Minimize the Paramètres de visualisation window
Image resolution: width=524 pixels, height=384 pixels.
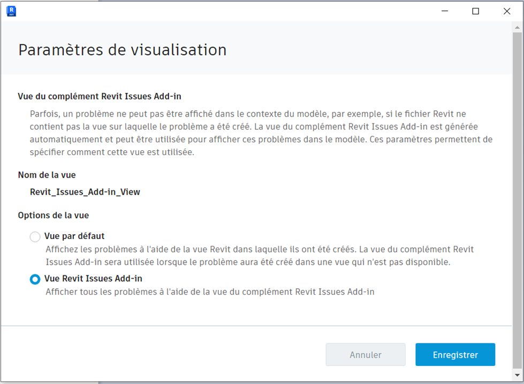click(x=445, y=11)
